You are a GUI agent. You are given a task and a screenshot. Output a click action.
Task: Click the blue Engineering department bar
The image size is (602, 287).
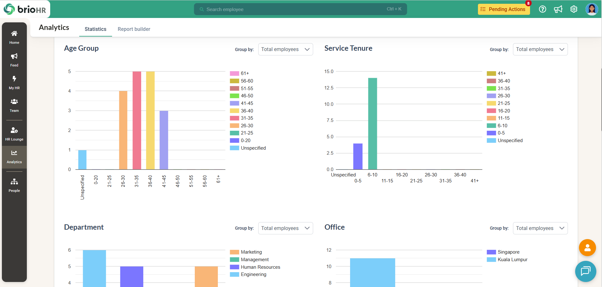[94, 268]
